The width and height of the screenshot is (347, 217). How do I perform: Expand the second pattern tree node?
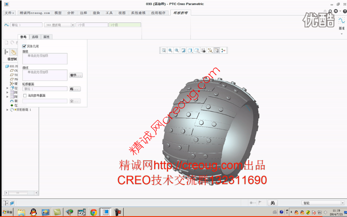pyautogui.click(x=7, y=97)
